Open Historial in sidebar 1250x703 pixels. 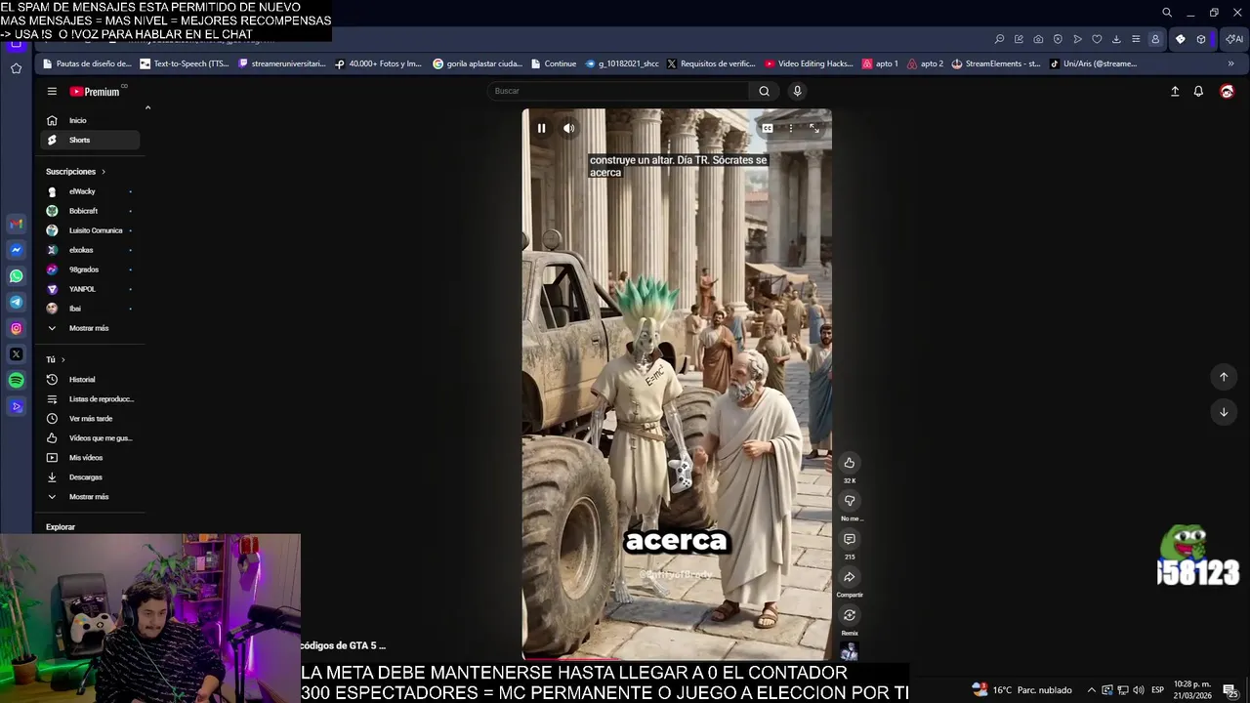point(90,379)
